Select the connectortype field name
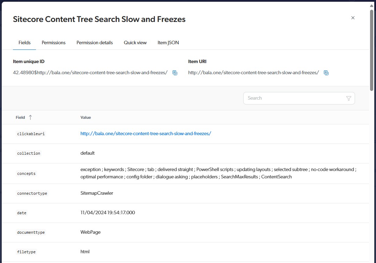The width and height of the screenshot is (376, 263). [32, 193]
